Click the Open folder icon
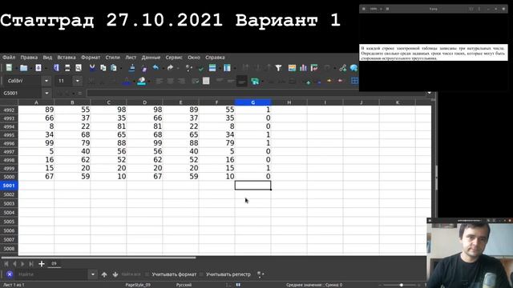The width and height of the screenshot is (513, 288). click(23, 67)
